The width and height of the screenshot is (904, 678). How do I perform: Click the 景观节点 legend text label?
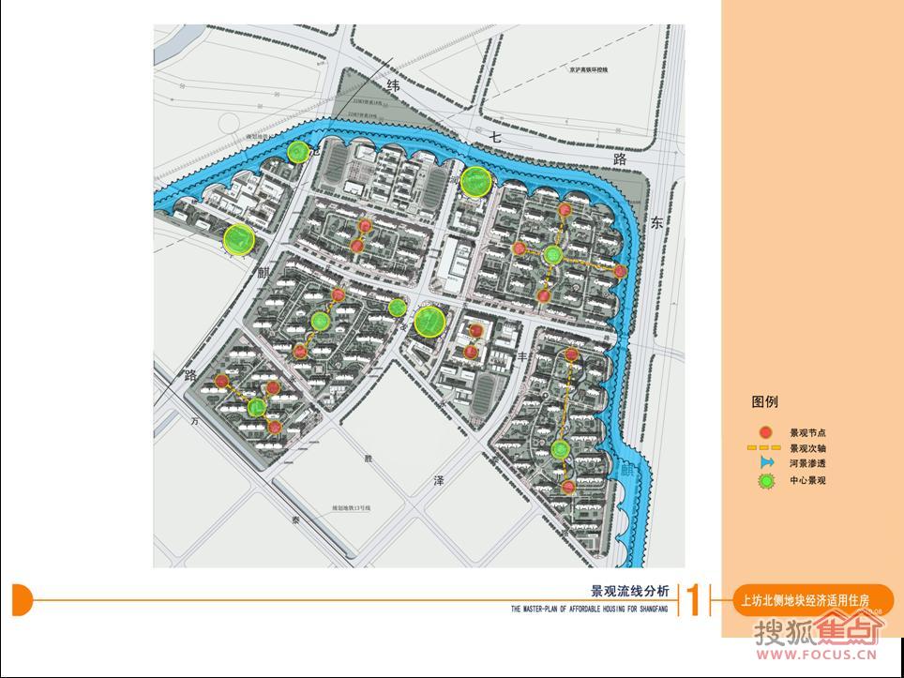click(x=807, y=433)
